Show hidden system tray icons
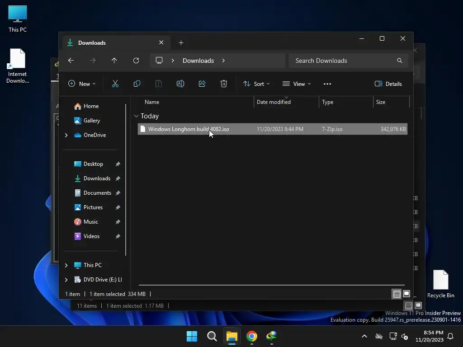This screenshot has height=347, width=463. click(x=364, y=336)
